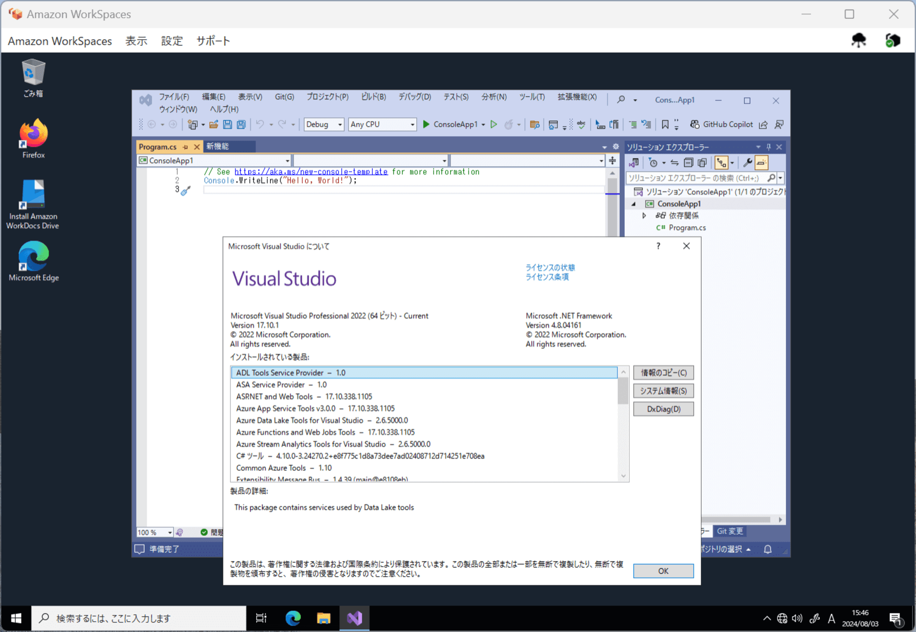Click Show All Files icon in Solution Explorer

(702, 163)
